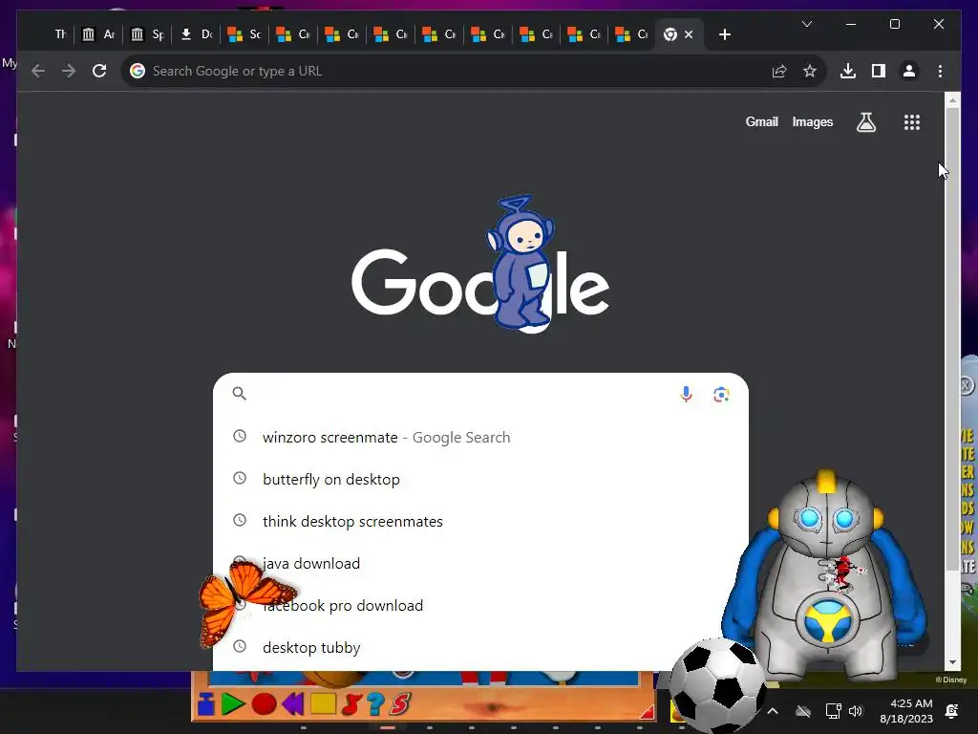Open the Images link
978x734 pixels.
pos(812,122)
